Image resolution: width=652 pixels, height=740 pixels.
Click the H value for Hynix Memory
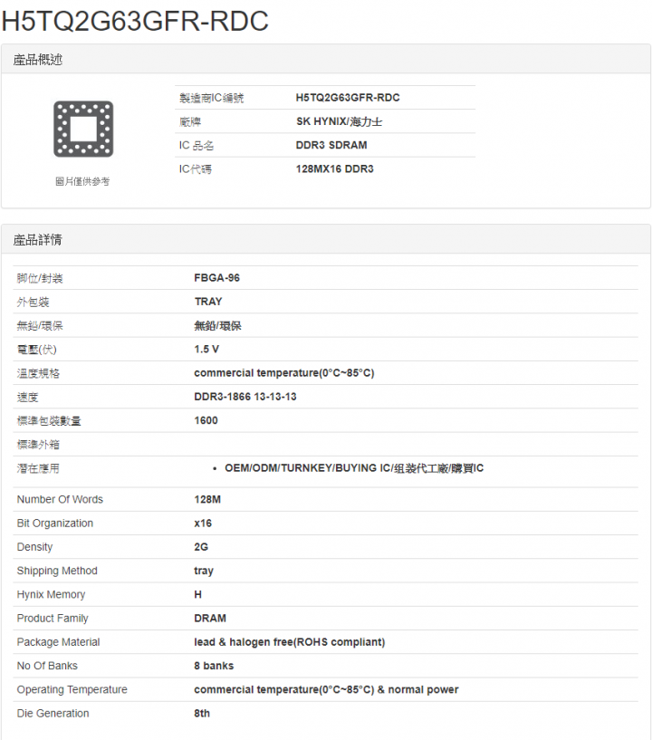[198, 595]
